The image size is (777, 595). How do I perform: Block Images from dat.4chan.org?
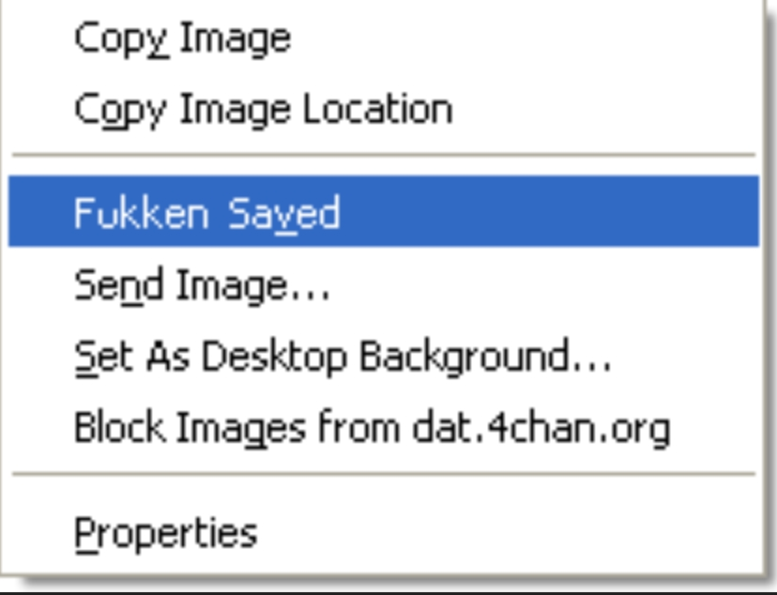tap(384, 428)
